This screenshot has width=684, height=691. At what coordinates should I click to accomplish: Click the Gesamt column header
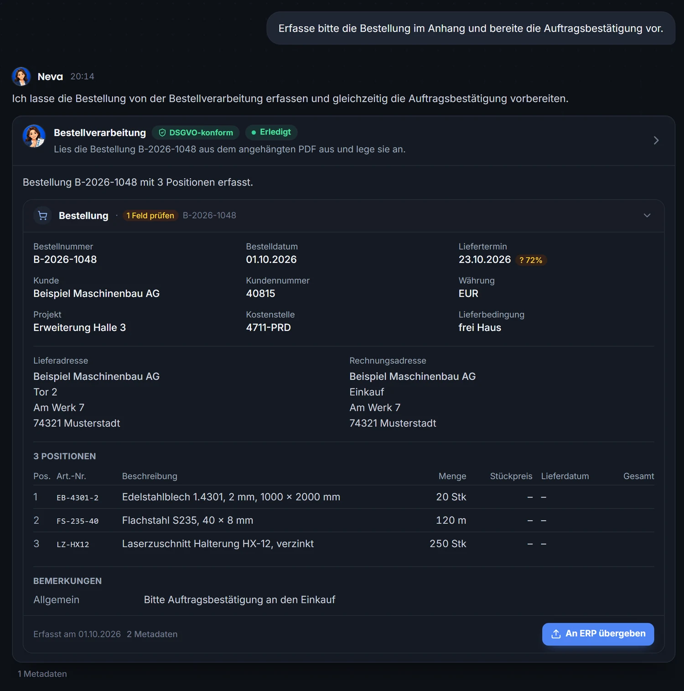pos(638,476)
